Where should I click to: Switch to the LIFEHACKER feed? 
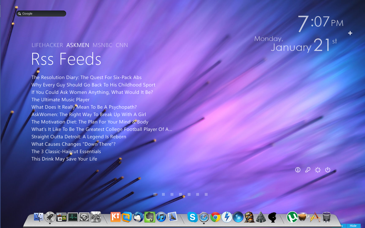pyautogui.click(x=47, y=45)
